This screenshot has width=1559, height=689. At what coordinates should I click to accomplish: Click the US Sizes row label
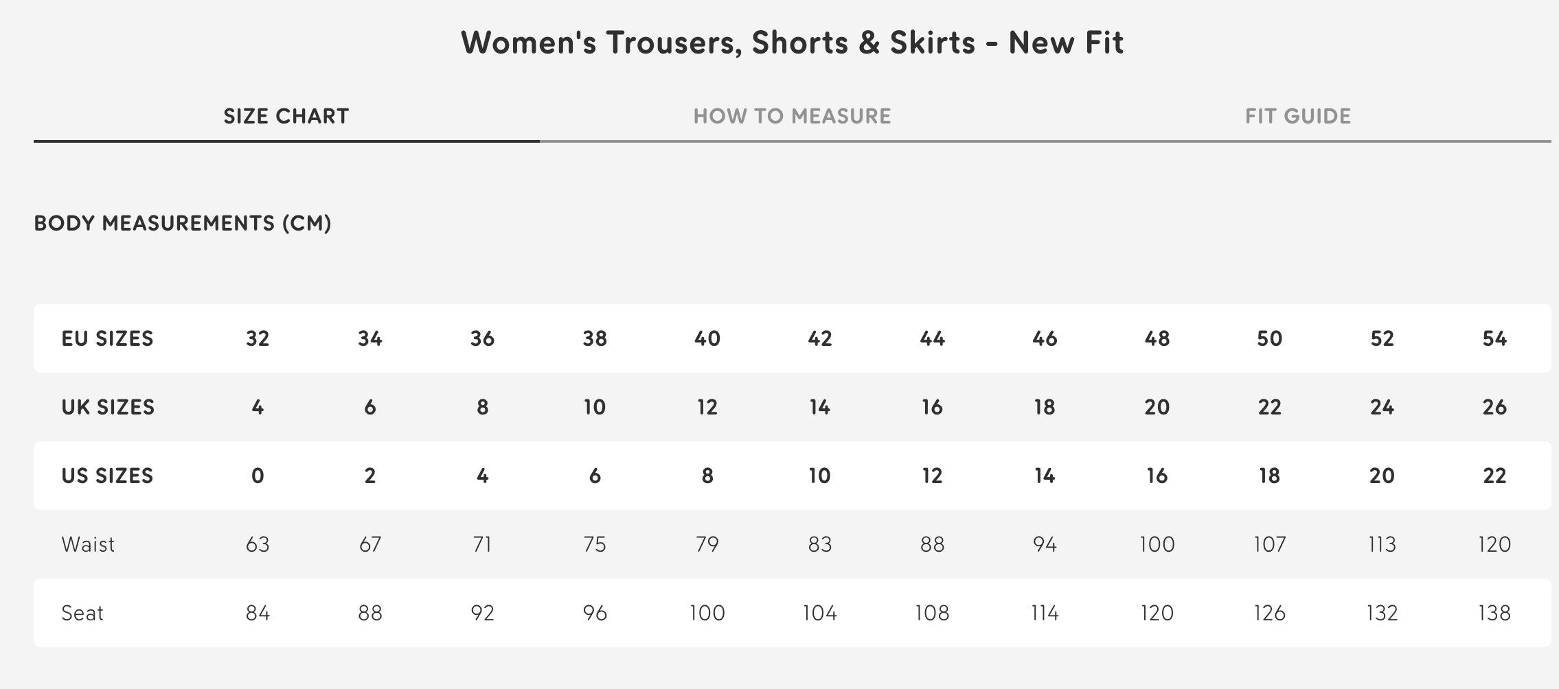coord(107,476)
